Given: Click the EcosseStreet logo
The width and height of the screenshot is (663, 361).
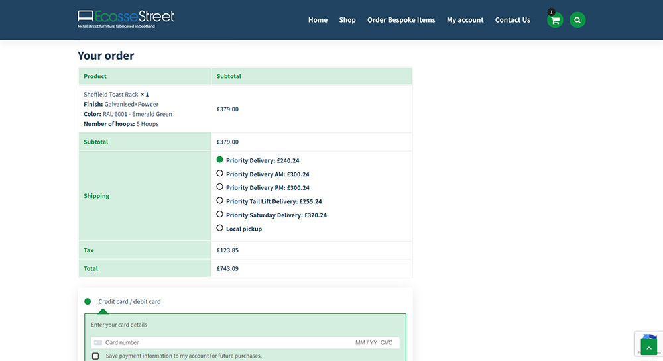Looking at the screenshot, I should point(125,19).
